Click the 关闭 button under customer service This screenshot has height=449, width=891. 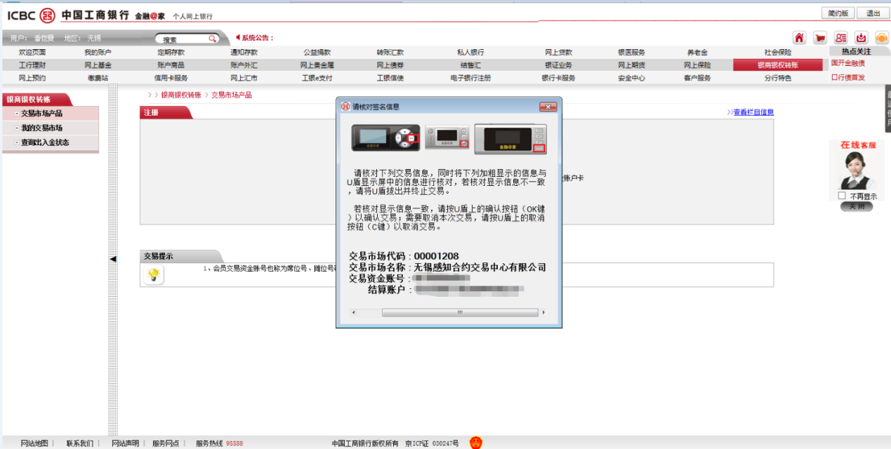(x=857, y=207)
